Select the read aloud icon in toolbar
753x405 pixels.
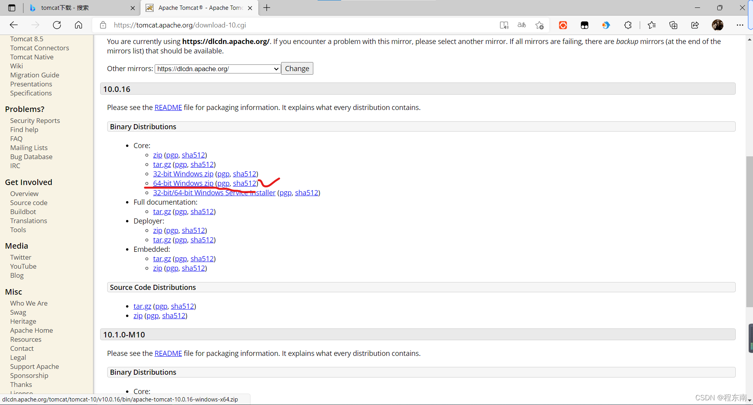[504, 25]
